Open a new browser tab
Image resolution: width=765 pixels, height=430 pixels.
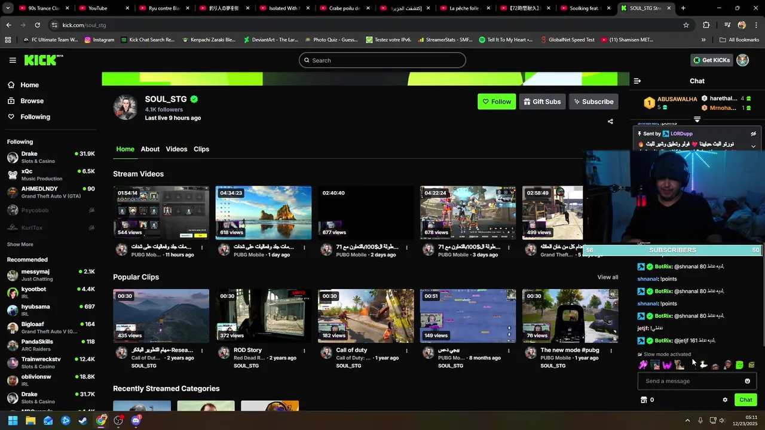tap(683, 8)
